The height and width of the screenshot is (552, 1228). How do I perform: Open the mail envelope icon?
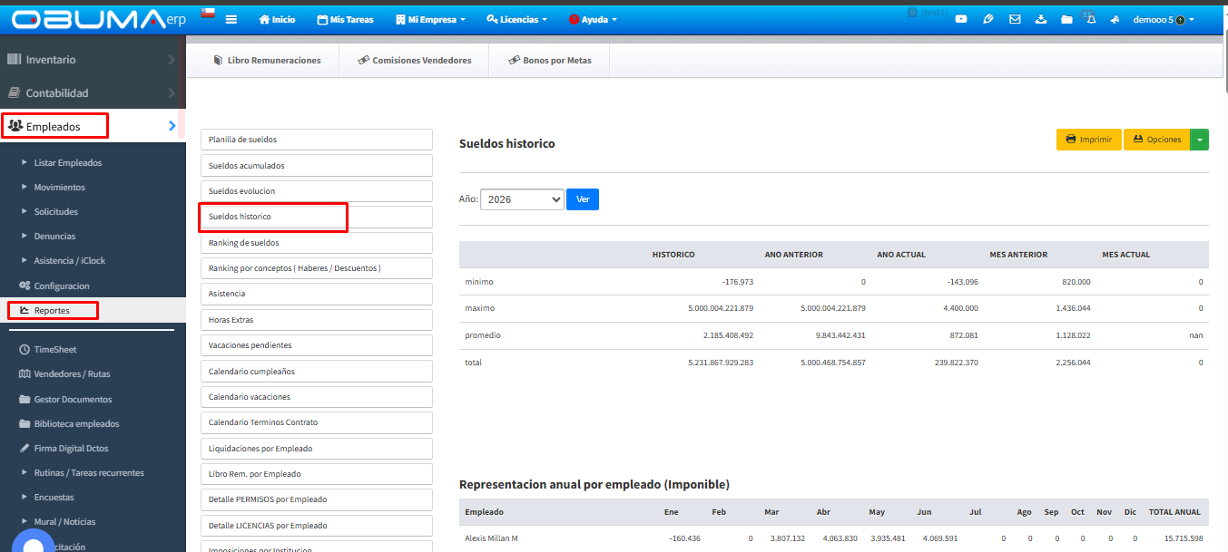click(x=1015, y=19)
